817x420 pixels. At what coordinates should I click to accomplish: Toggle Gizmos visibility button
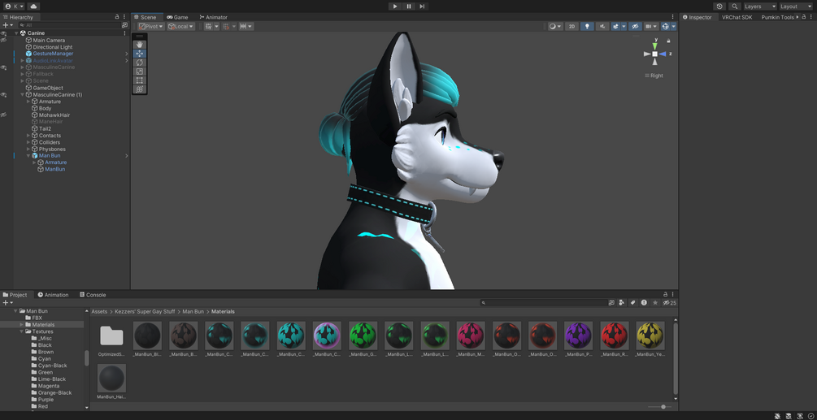click(665, 26)
